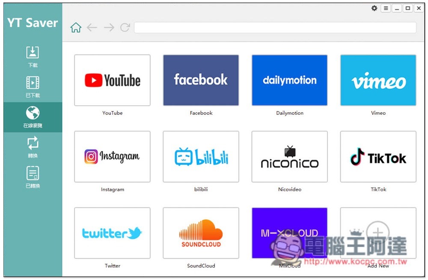The width and height of the screenshot is (428, 280).
Task: Open the 已下載 (Downloaded) sidebar section
Action: click(x=33, y=87)
